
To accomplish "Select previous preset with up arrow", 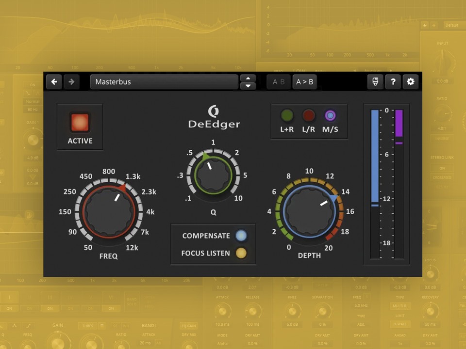I will click(248, 78).
